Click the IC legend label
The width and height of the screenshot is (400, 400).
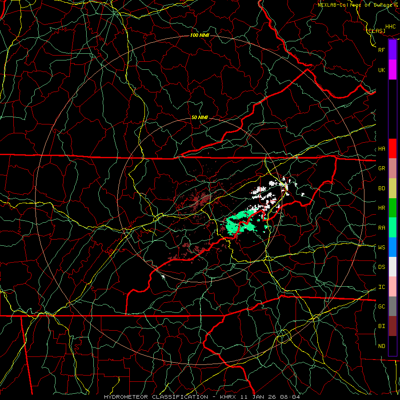point(381,287)
